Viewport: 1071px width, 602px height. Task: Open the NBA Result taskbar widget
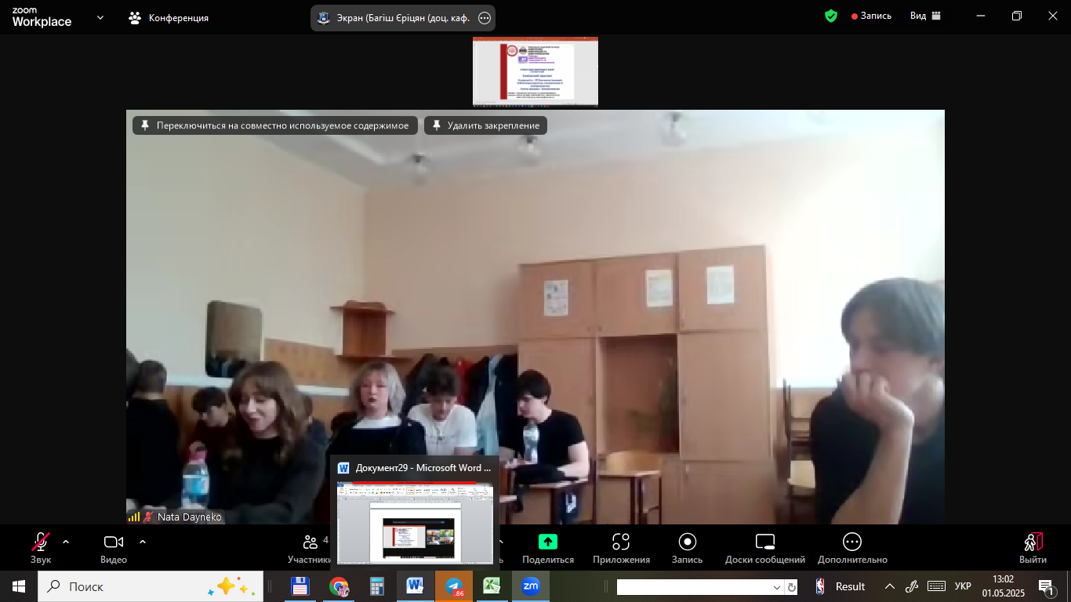click(x=840, y=586)
